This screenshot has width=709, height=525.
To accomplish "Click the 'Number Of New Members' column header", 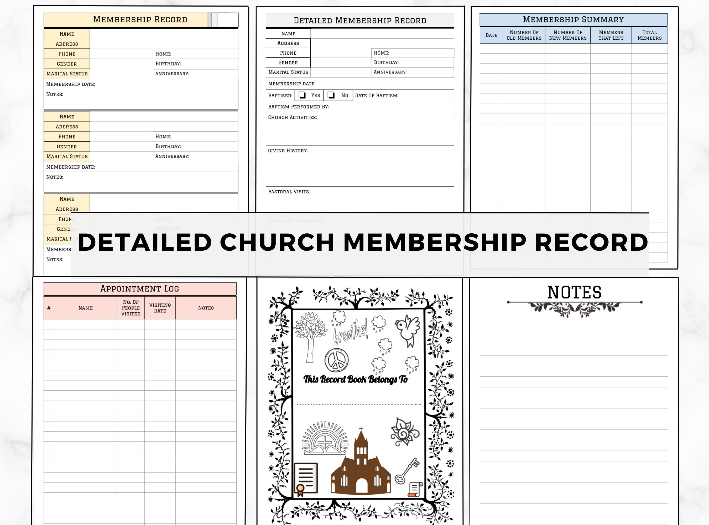I will pos(568,35).
